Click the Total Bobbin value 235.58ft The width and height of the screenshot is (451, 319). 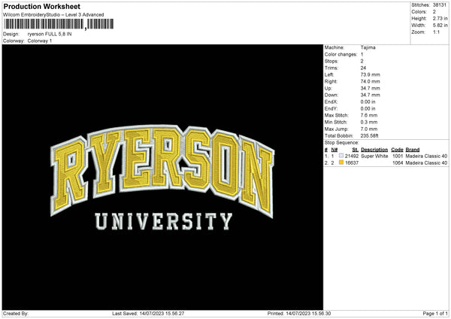click(x=374, y=134)
